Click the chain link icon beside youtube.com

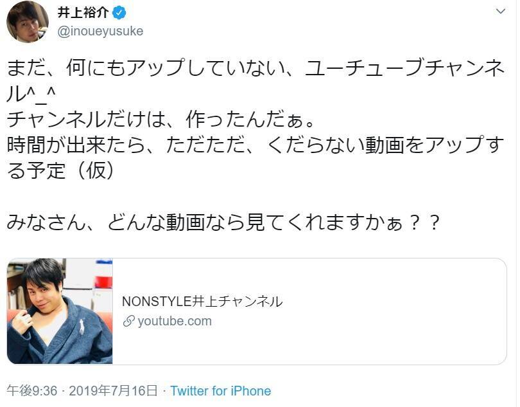(x=128, y=321)
